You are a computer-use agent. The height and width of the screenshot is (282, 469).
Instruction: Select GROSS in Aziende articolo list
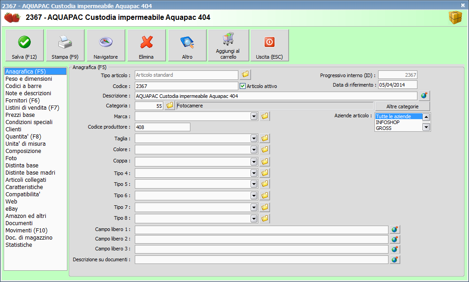(384, 128)
